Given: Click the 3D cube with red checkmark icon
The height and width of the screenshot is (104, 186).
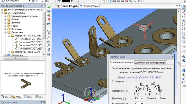Looking at the screenshot, I should coord(184,57).
